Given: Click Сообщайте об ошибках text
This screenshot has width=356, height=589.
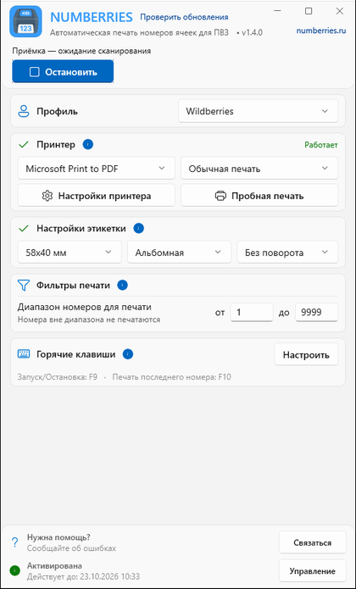Looking at the screenshot, I should pyautogui.click(x=71, y=548).
